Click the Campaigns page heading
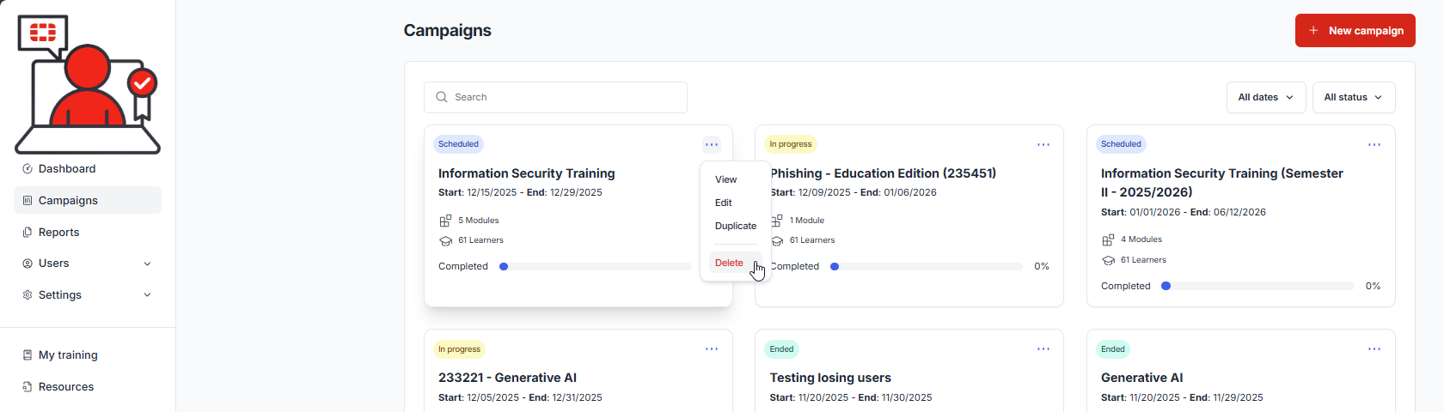The image size is (1444, 412). point(448,30)
